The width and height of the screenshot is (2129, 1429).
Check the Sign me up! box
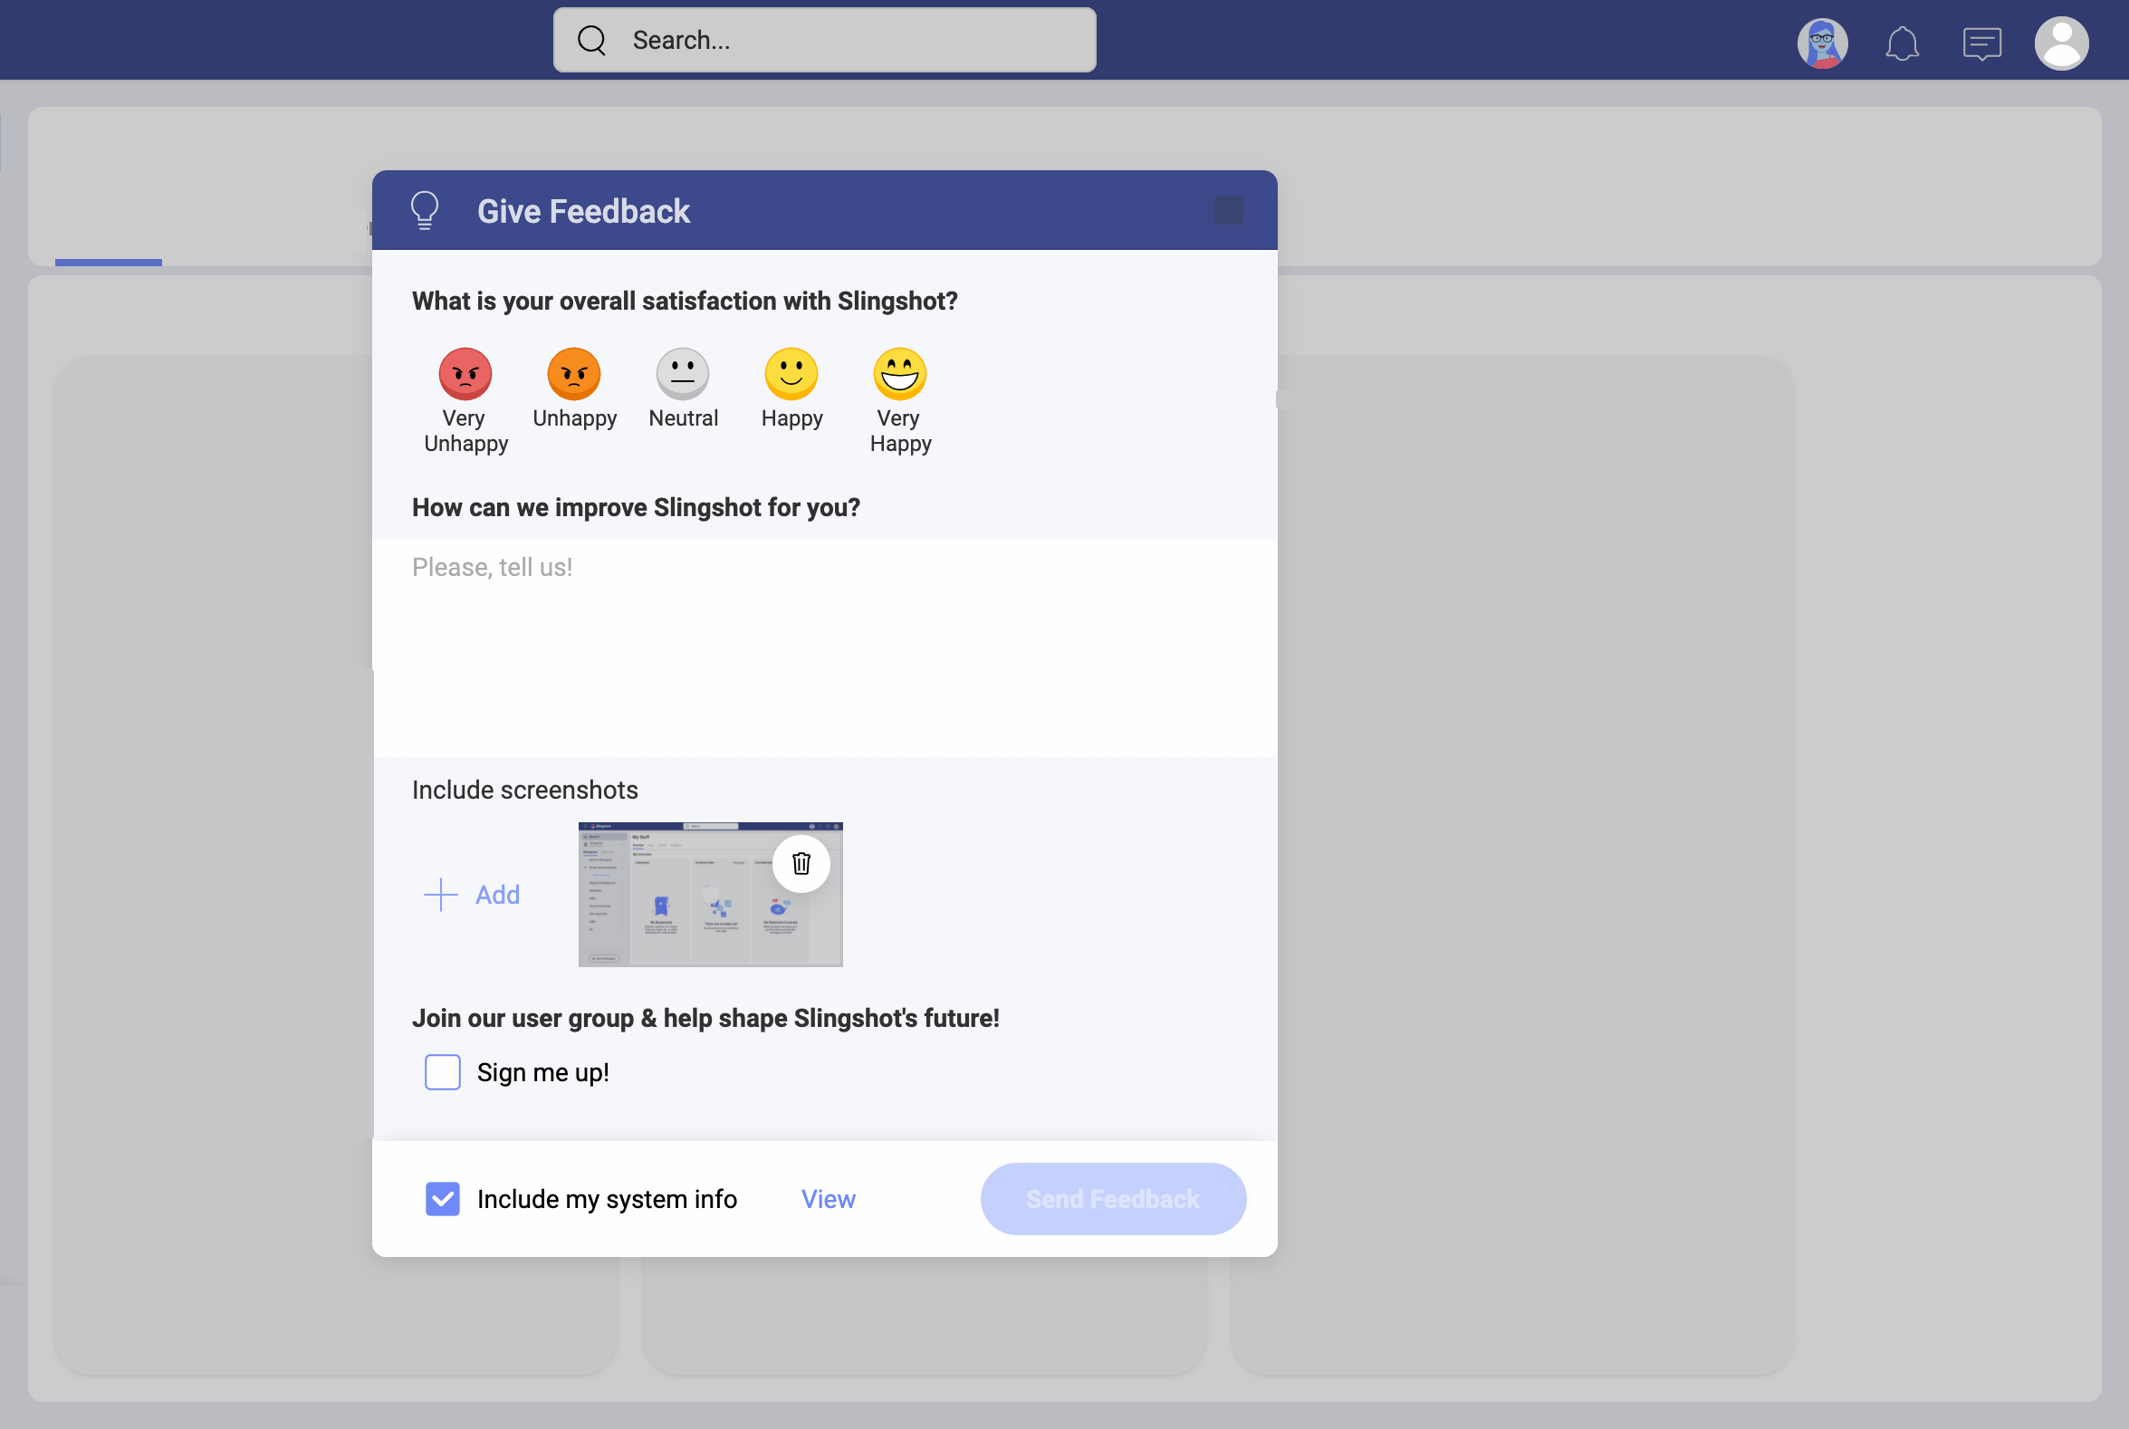click(443, 1073)
